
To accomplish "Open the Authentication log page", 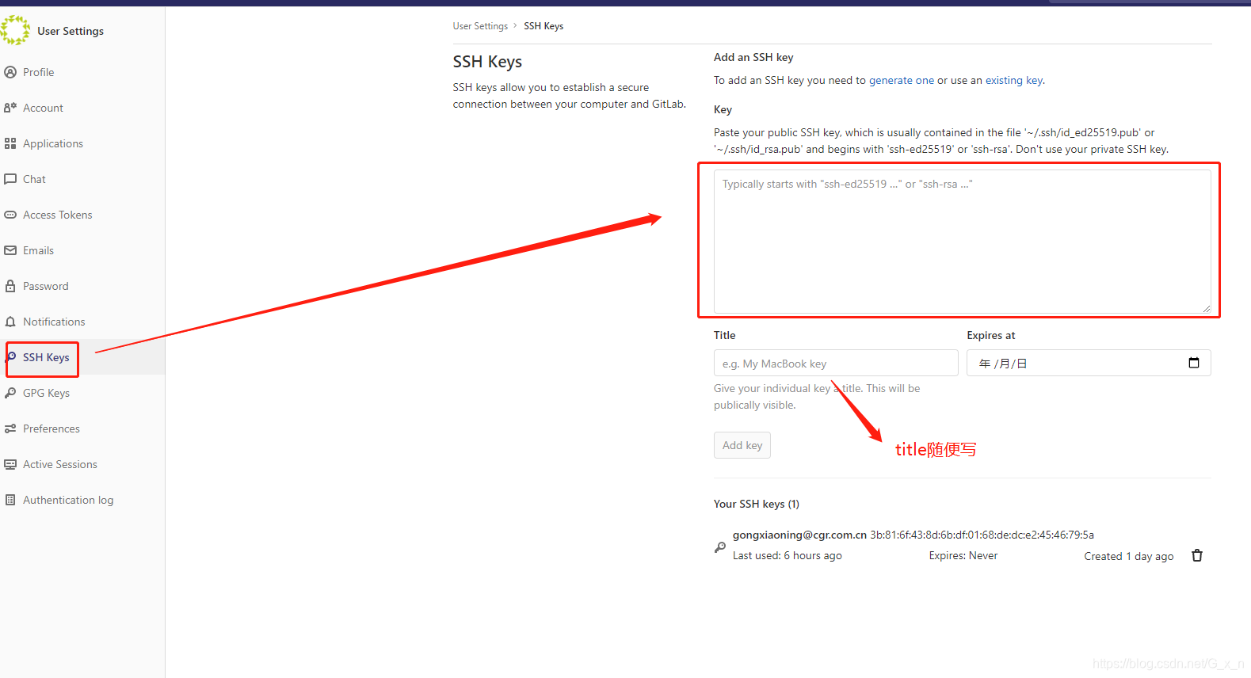I will coord(68,500).
